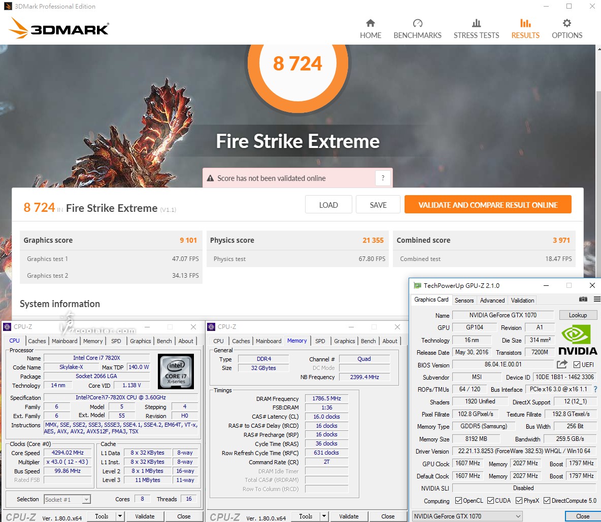
Task: Click GPU-Z title bar app icon
Action: (x=417, y=285)
